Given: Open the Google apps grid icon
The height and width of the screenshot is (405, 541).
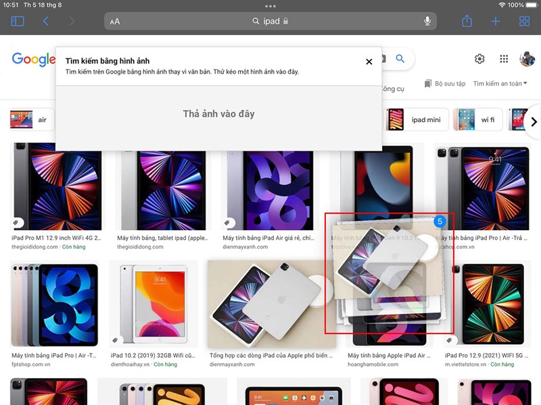Looking at the screenshot, I should 504,59.
